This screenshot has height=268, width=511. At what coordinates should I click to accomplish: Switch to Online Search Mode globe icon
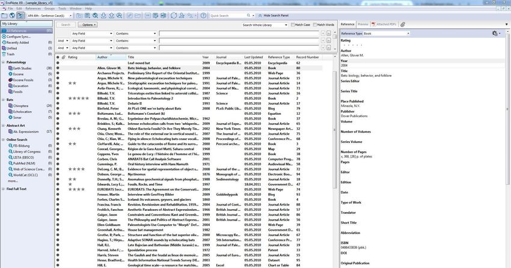point(12,16)
